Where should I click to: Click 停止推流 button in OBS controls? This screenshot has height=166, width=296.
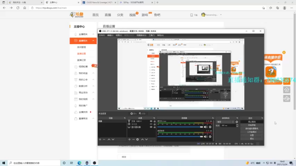coord(252,122)
